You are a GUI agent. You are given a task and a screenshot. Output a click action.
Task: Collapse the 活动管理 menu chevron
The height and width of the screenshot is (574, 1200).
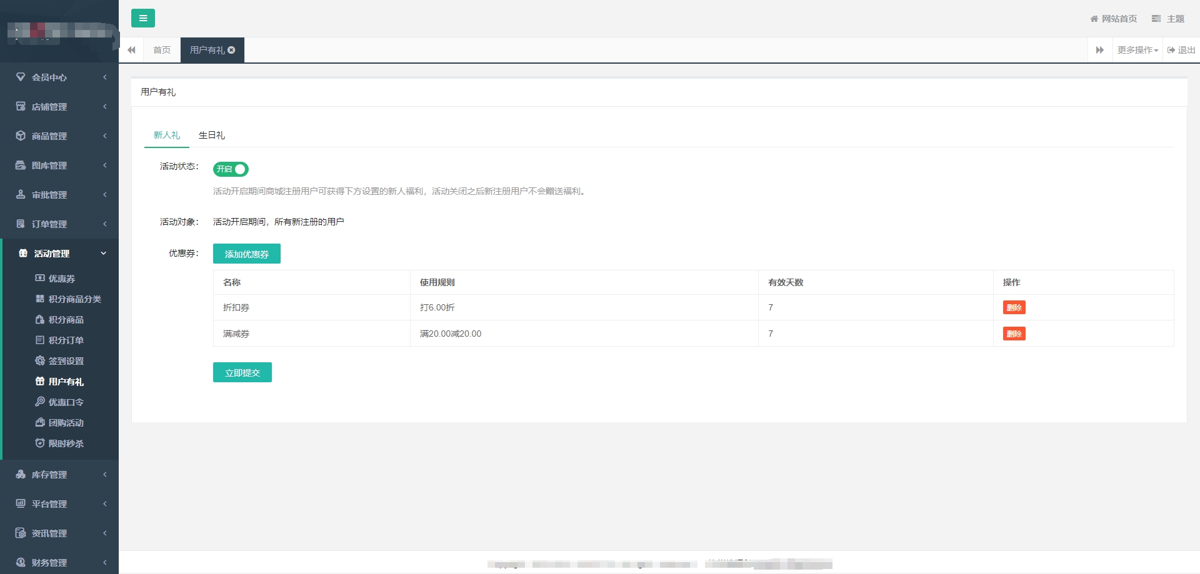coord(104,253)
